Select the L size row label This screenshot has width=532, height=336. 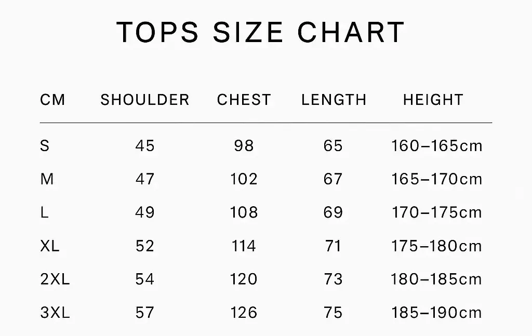pos(45,212)
